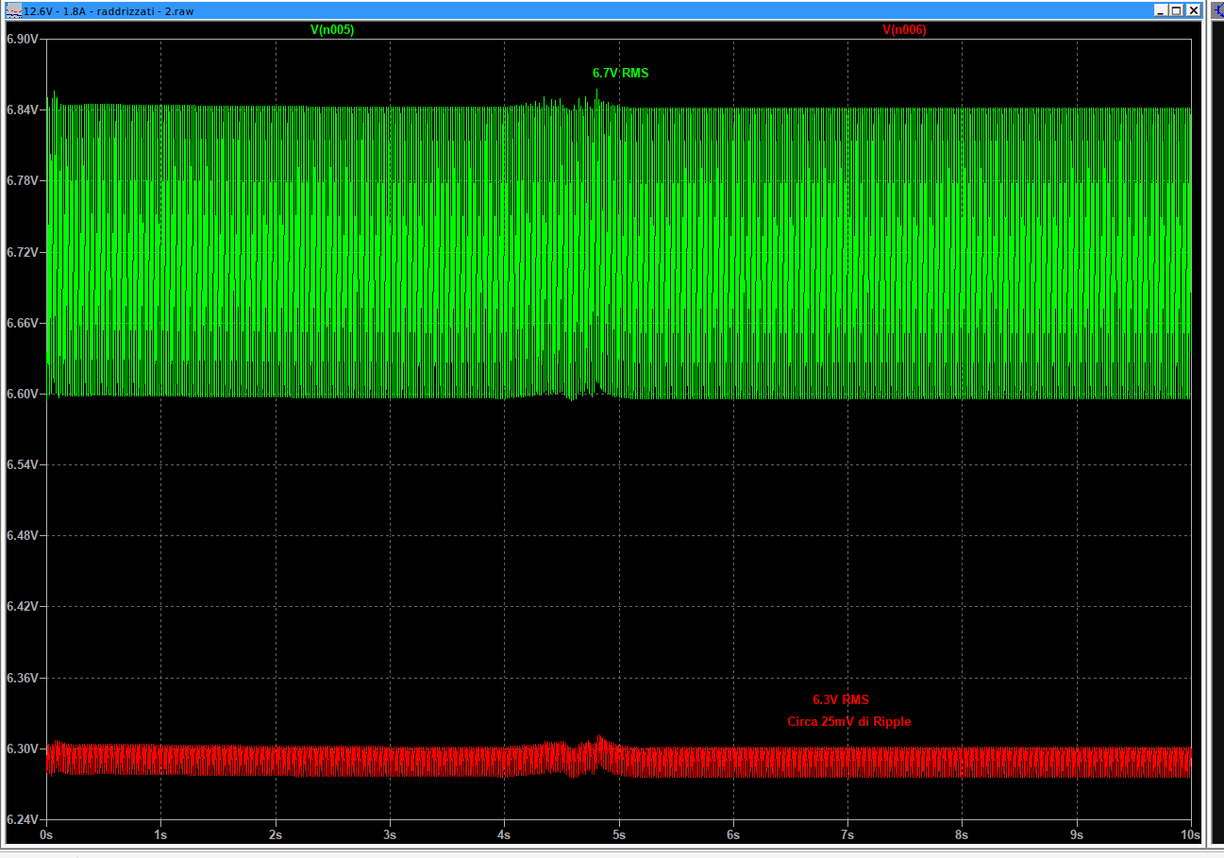This screenshot has width=1224, height=858.
Task: Click the 8s tick on horizontal axis
Action: (962, 835)
